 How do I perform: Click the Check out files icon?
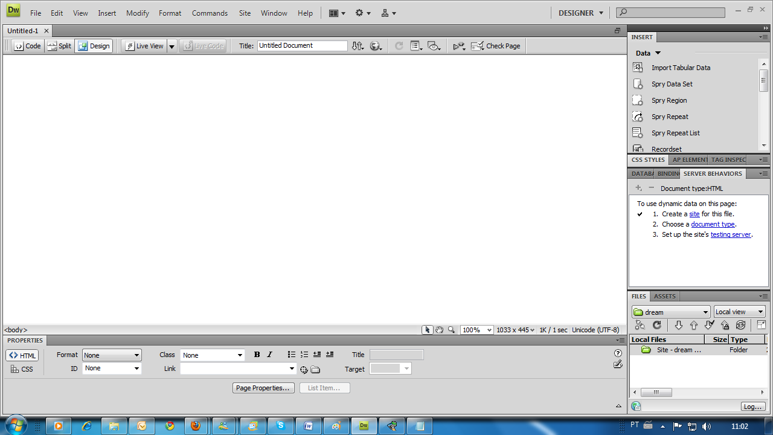coord(710,325)
